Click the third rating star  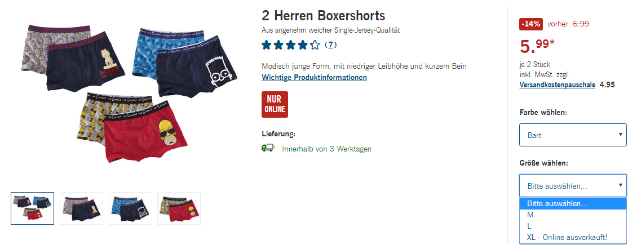coord(291,45)
